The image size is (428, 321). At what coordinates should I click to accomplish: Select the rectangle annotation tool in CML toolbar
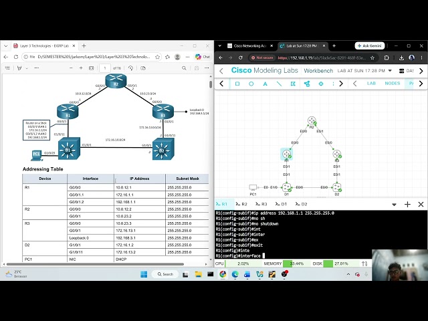pos(237,84)
